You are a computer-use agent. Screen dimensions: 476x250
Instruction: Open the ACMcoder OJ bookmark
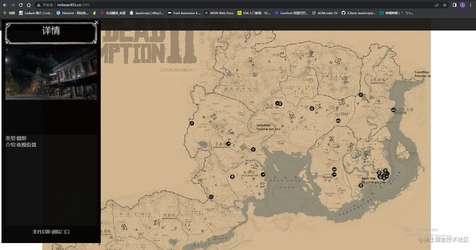coord(325,13)
